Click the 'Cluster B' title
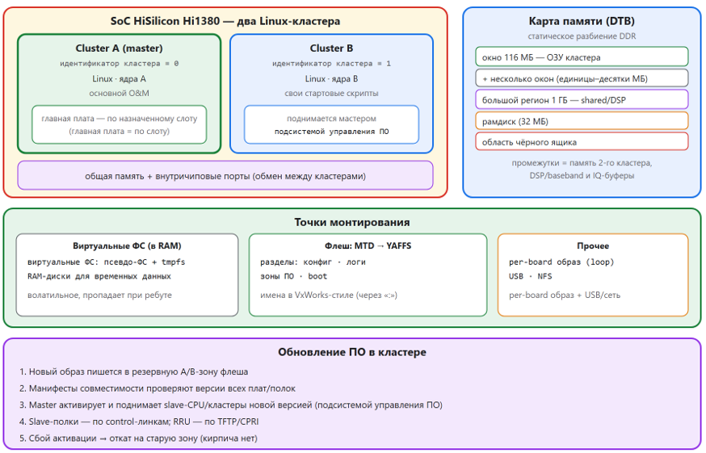Image resolution: width=706 pixels, height=453 pixels. tap(331, 48)
